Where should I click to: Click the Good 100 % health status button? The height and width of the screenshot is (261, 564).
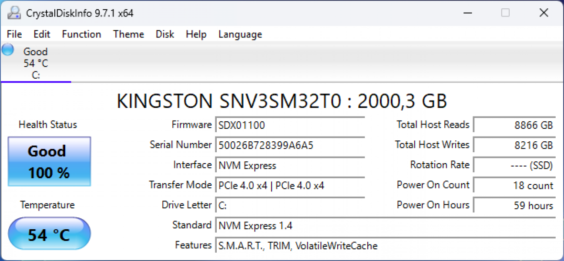pos(49,162)
